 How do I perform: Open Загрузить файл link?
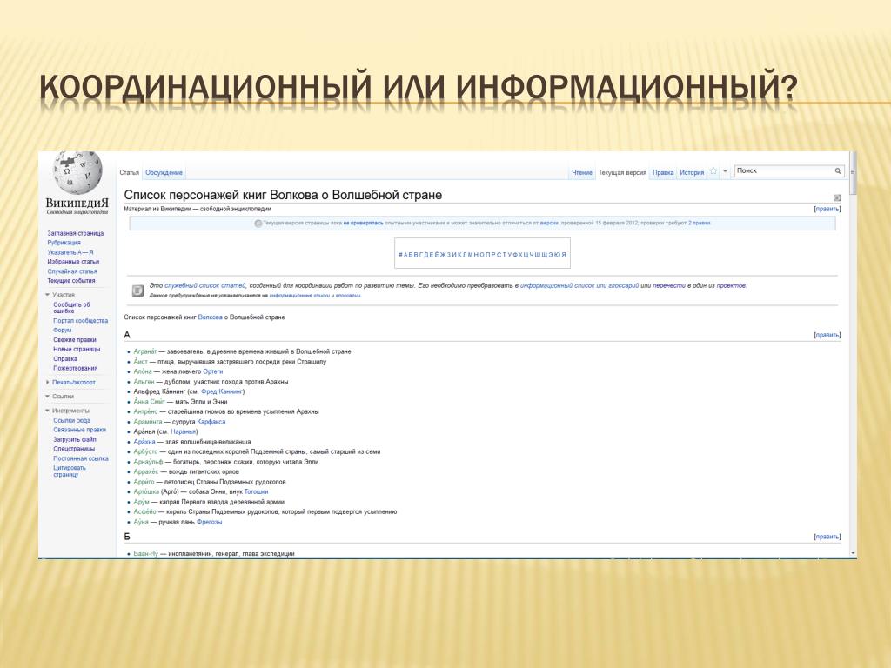(75, 439)
